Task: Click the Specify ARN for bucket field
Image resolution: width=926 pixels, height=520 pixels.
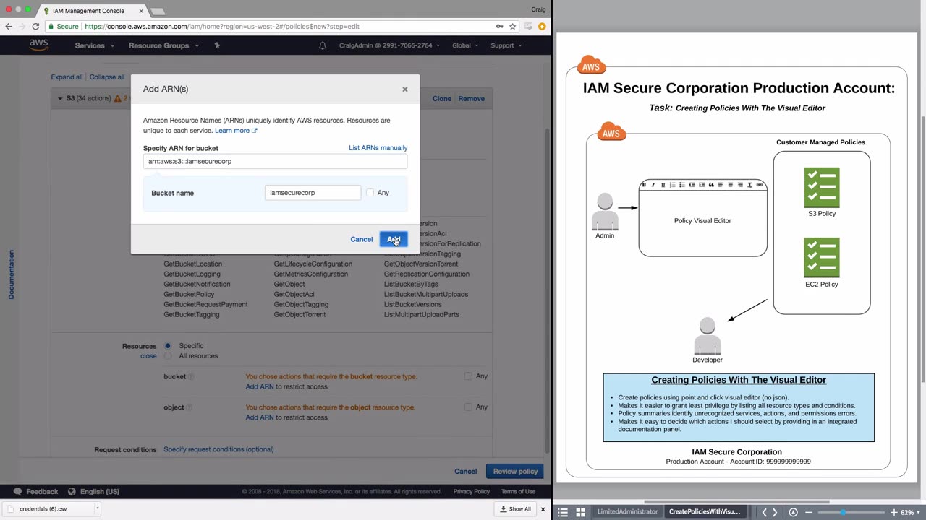Action: [275, 161]
